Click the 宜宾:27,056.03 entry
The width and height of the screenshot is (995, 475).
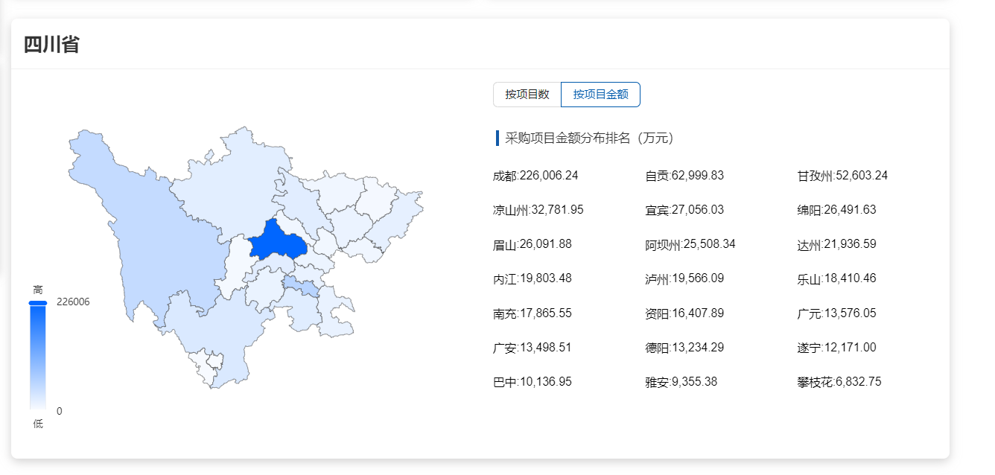(x=684, y=211)
